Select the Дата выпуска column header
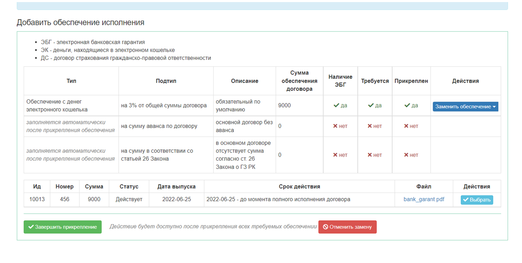The width and height of the screenshot is (522, 263). 176,187
